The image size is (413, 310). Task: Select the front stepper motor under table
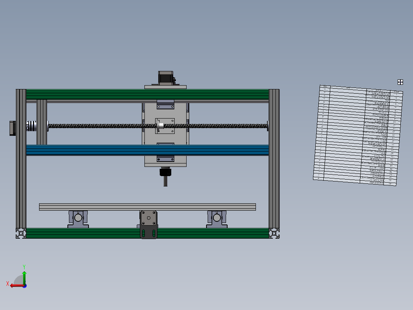149,218
